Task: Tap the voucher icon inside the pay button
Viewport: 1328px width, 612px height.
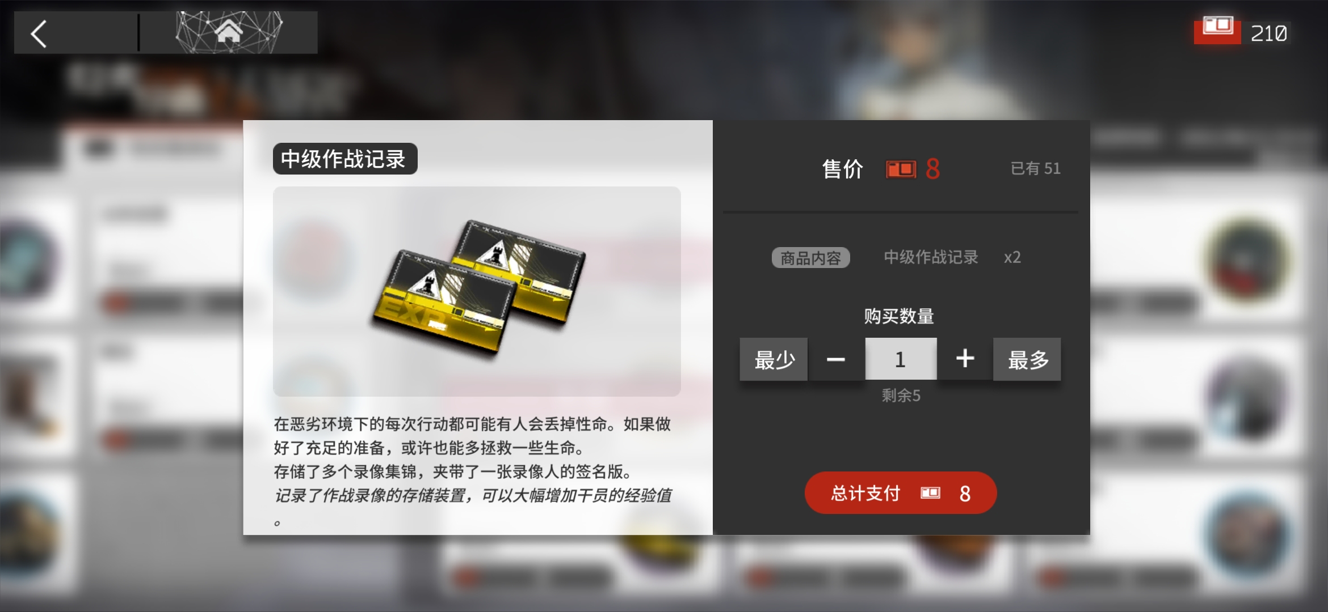Action: pyautogui.click(x=930, y=493)
